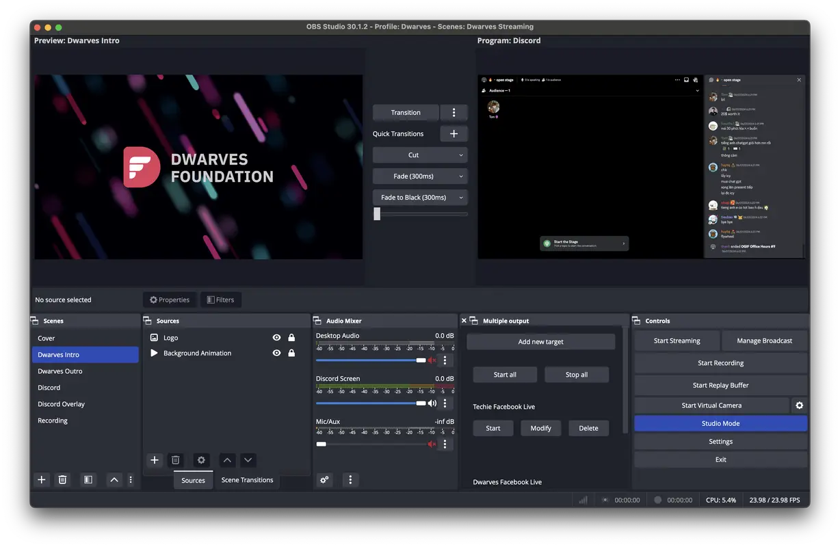Open advanced audio properties gear icon
This screenshot has height=547, width=840.
pyautogui.click(x=325, y=480)
